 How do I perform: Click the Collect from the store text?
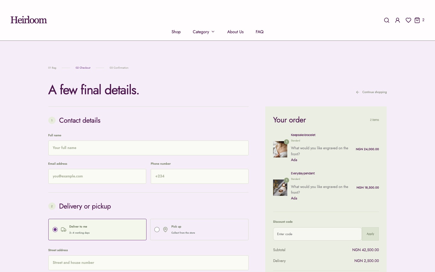point(183,233)
